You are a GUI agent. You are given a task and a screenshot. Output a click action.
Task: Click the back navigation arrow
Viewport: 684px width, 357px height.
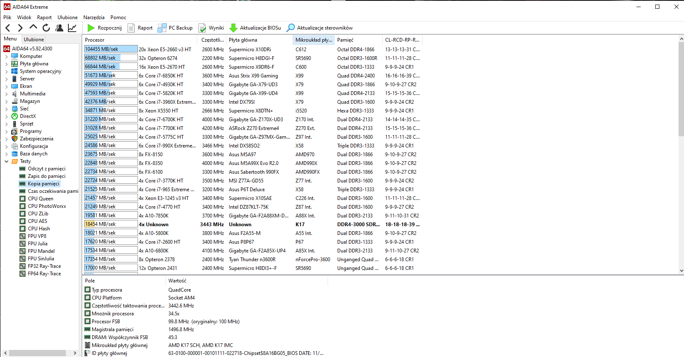(8, 28)
